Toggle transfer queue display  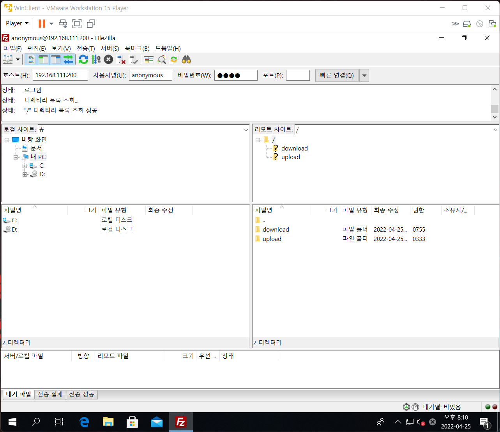pyautogui.click(x=68, y=60)
